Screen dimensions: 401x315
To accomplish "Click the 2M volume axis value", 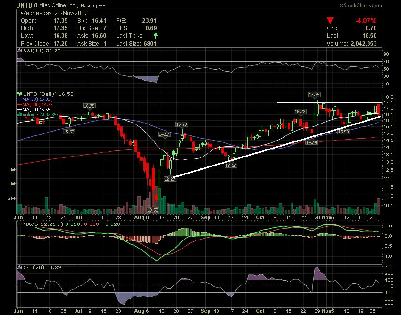I will pos(11,198).
